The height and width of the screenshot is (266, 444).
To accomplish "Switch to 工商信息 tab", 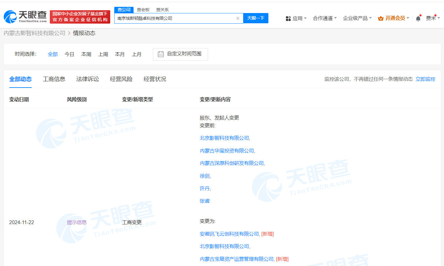I will pos(54,79).
